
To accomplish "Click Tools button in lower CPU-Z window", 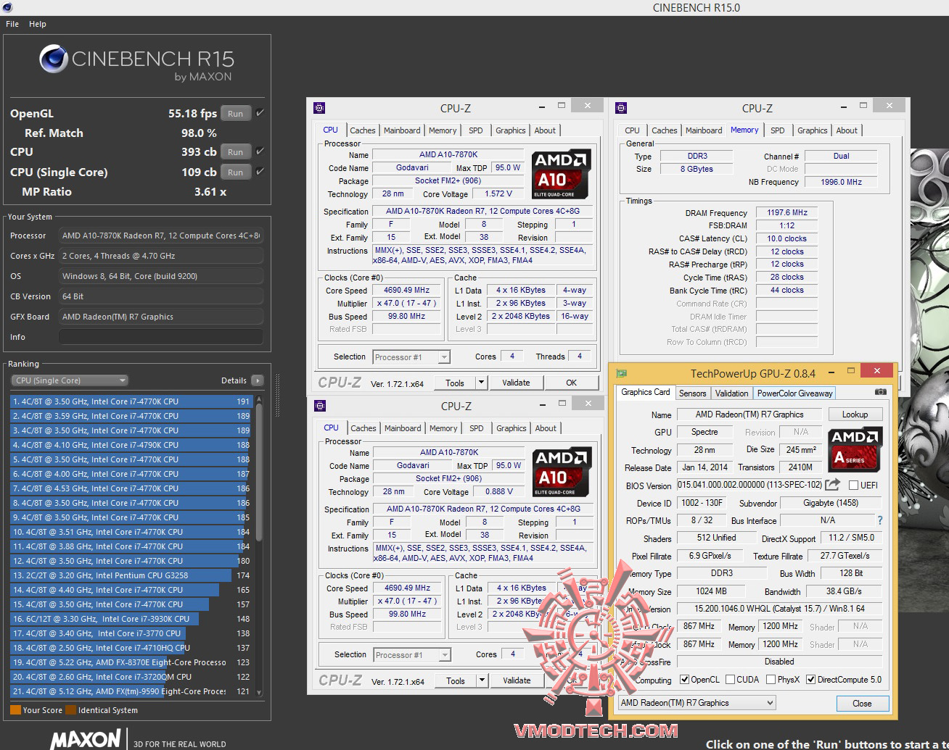I will point(456,680).
